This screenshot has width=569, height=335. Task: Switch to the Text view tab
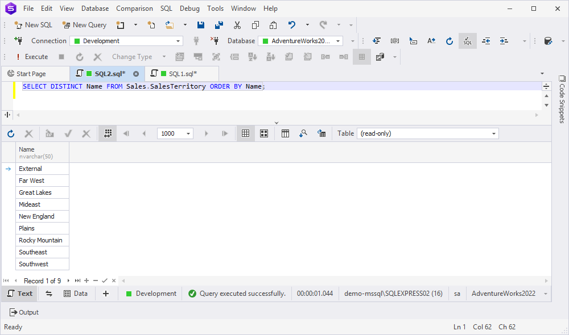click(20, 294)
